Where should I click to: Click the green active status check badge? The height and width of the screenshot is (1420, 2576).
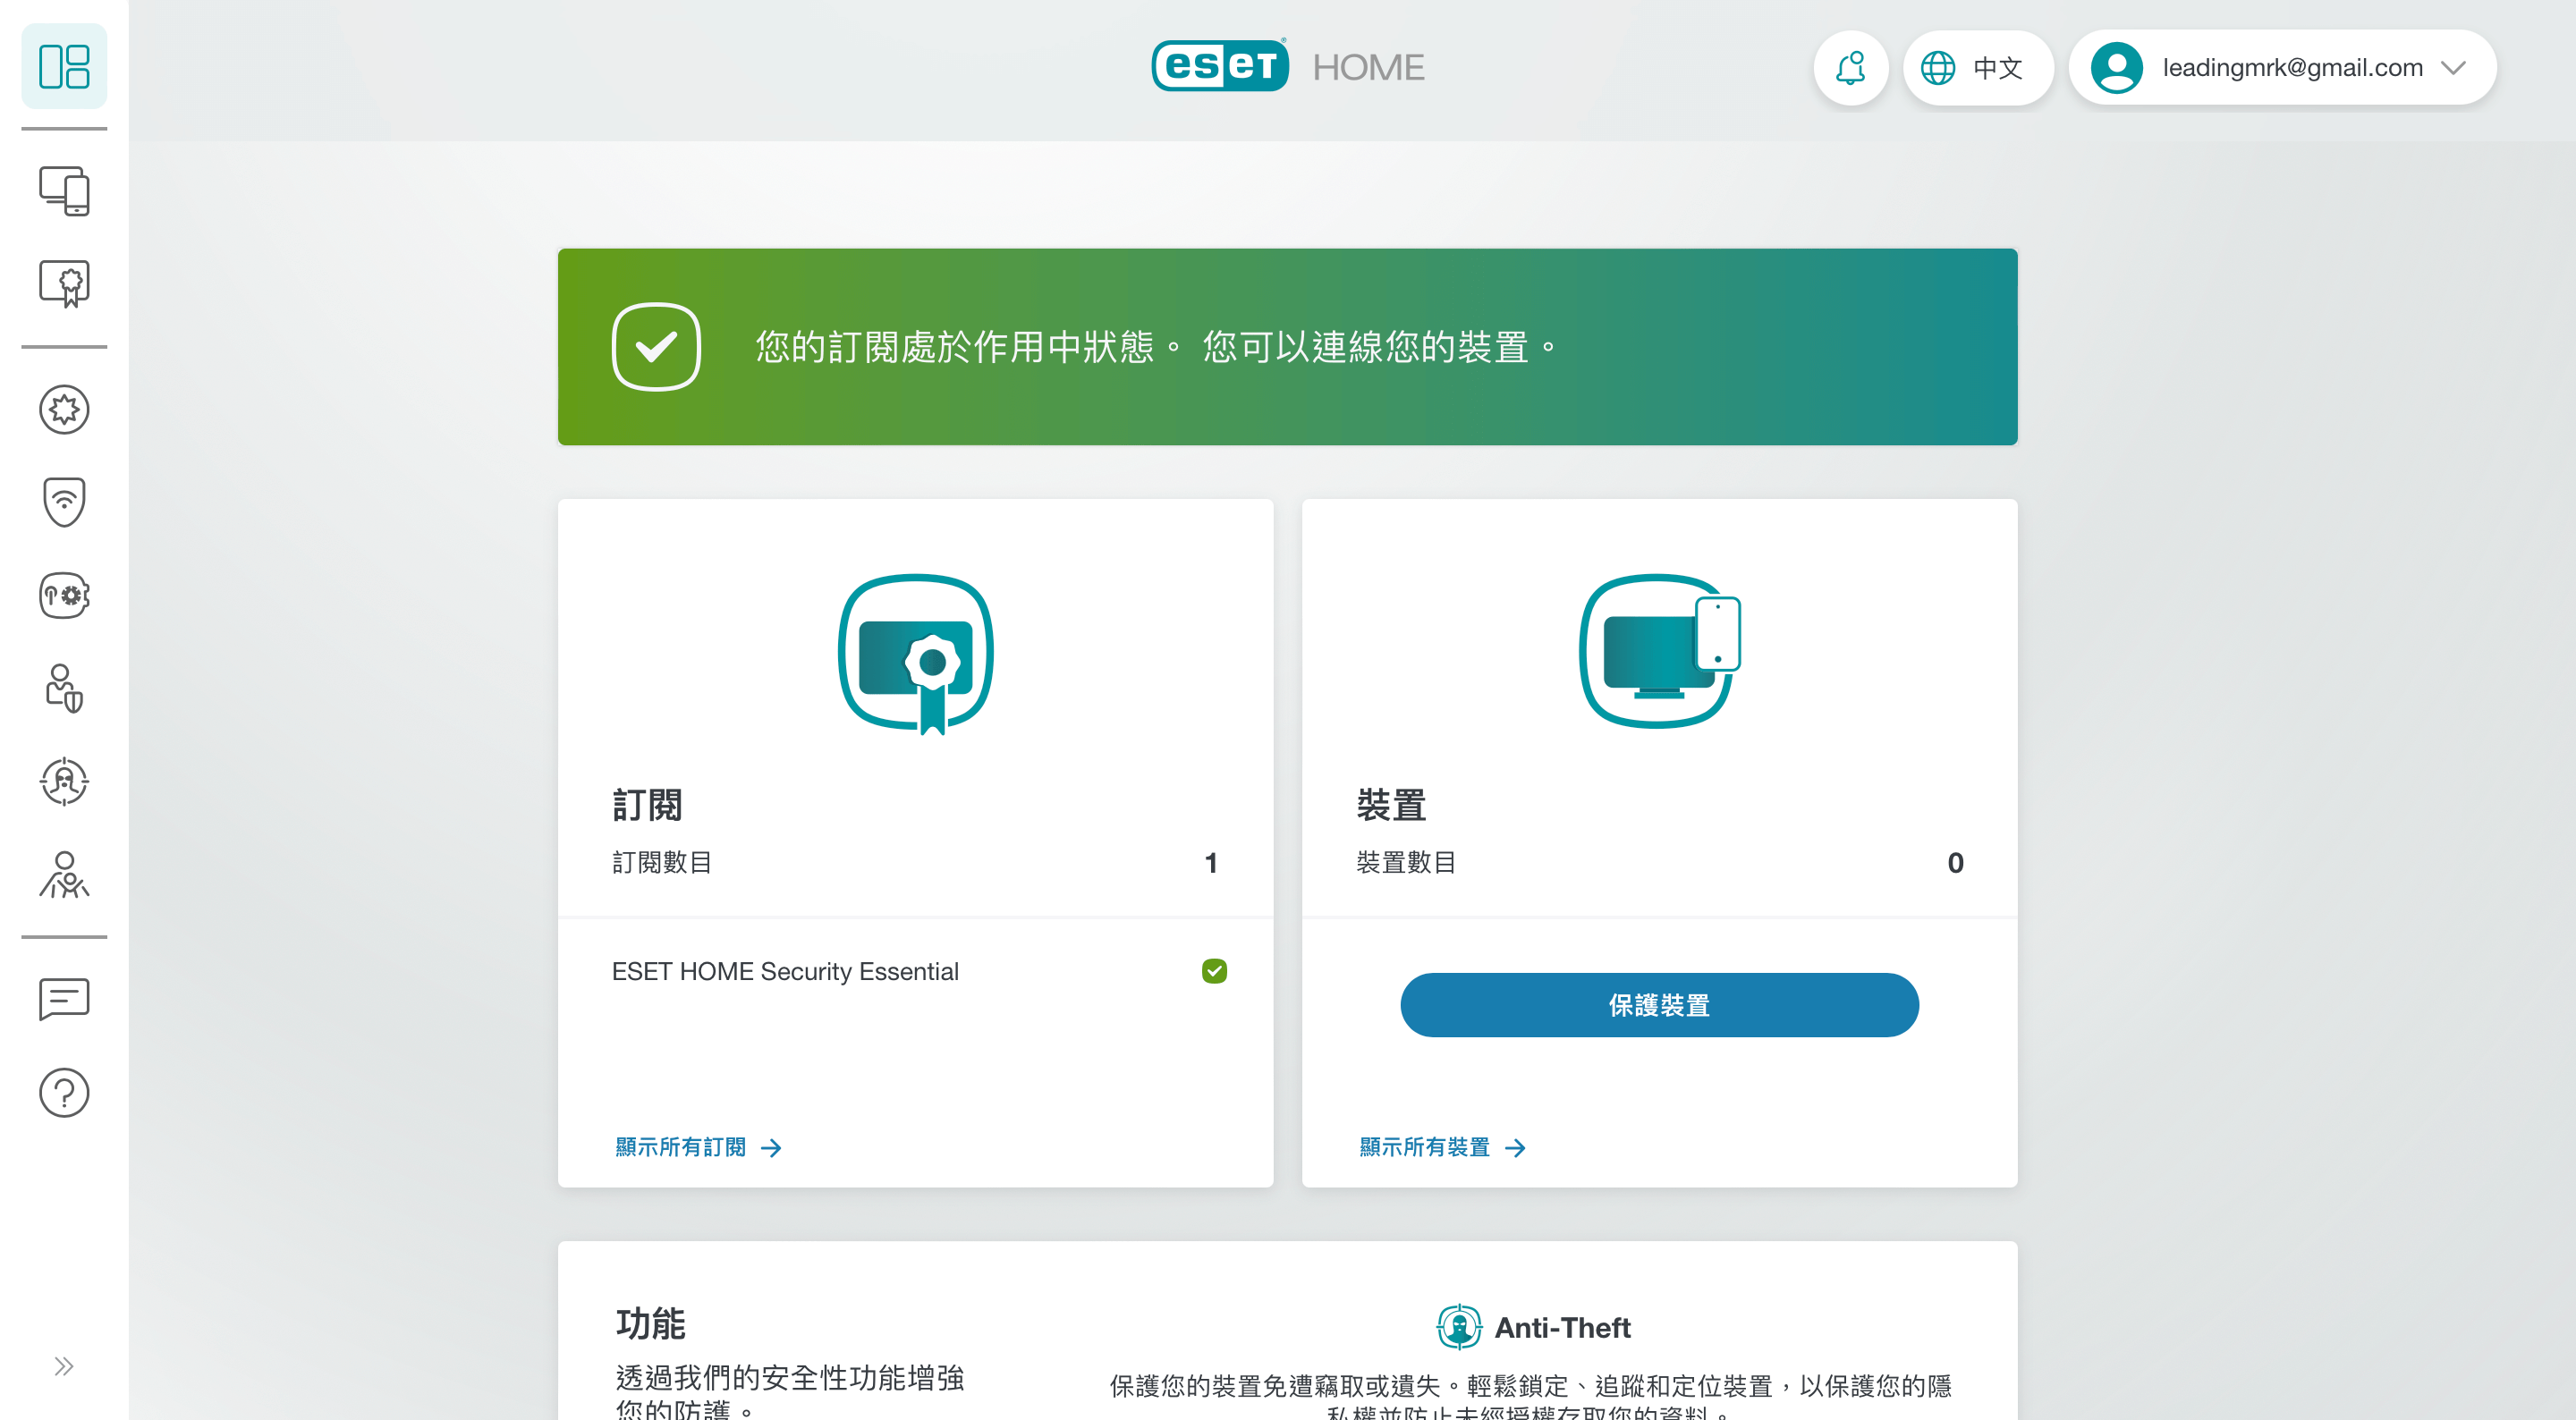click(1214, 971)
